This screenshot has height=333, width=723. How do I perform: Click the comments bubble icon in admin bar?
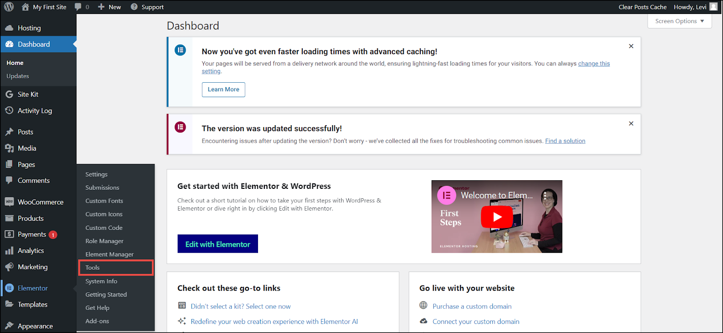click(78, 7)
